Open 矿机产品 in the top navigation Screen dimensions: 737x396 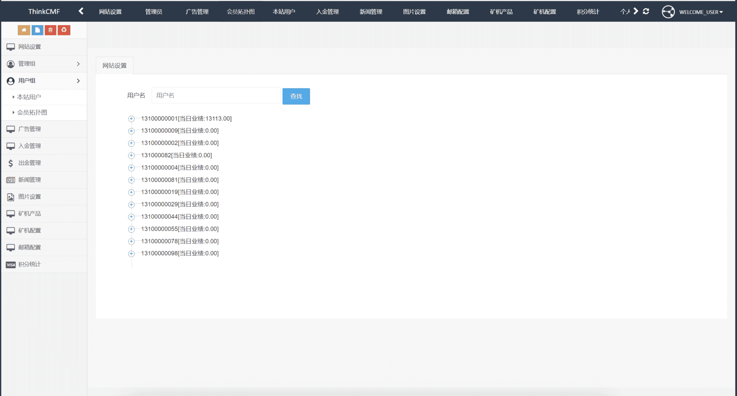501,12
